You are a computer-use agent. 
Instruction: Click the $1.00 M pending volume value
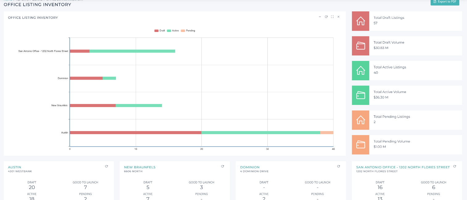pos(380,147)
